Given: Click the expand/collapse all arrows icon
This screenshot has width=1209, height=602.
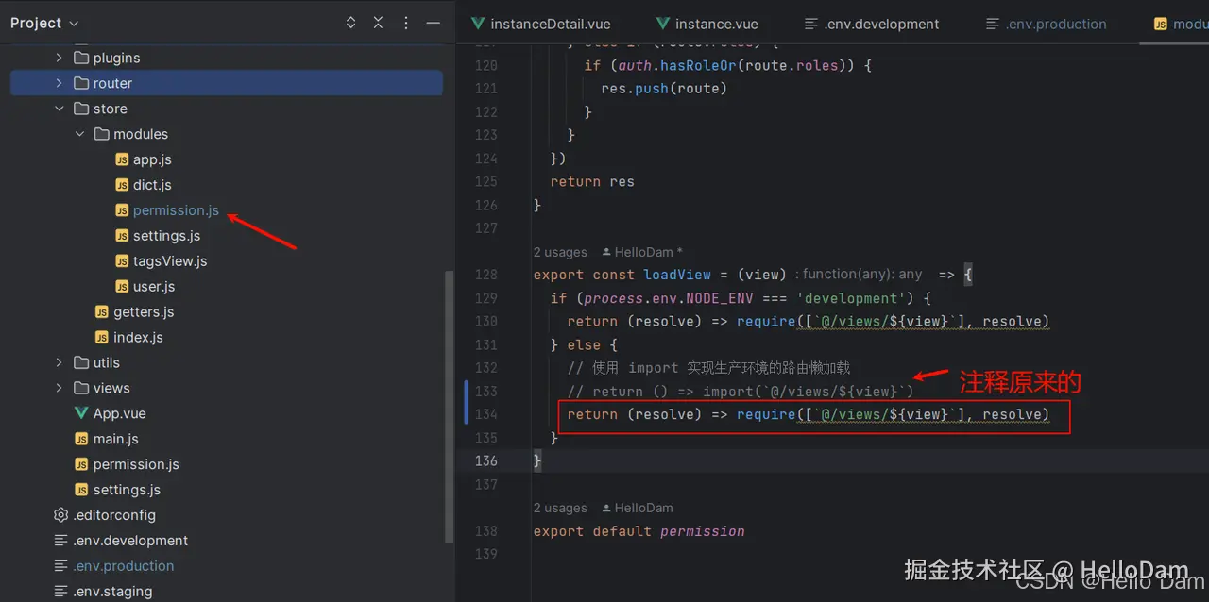Looking at the screenshot, I should [351, 23].
